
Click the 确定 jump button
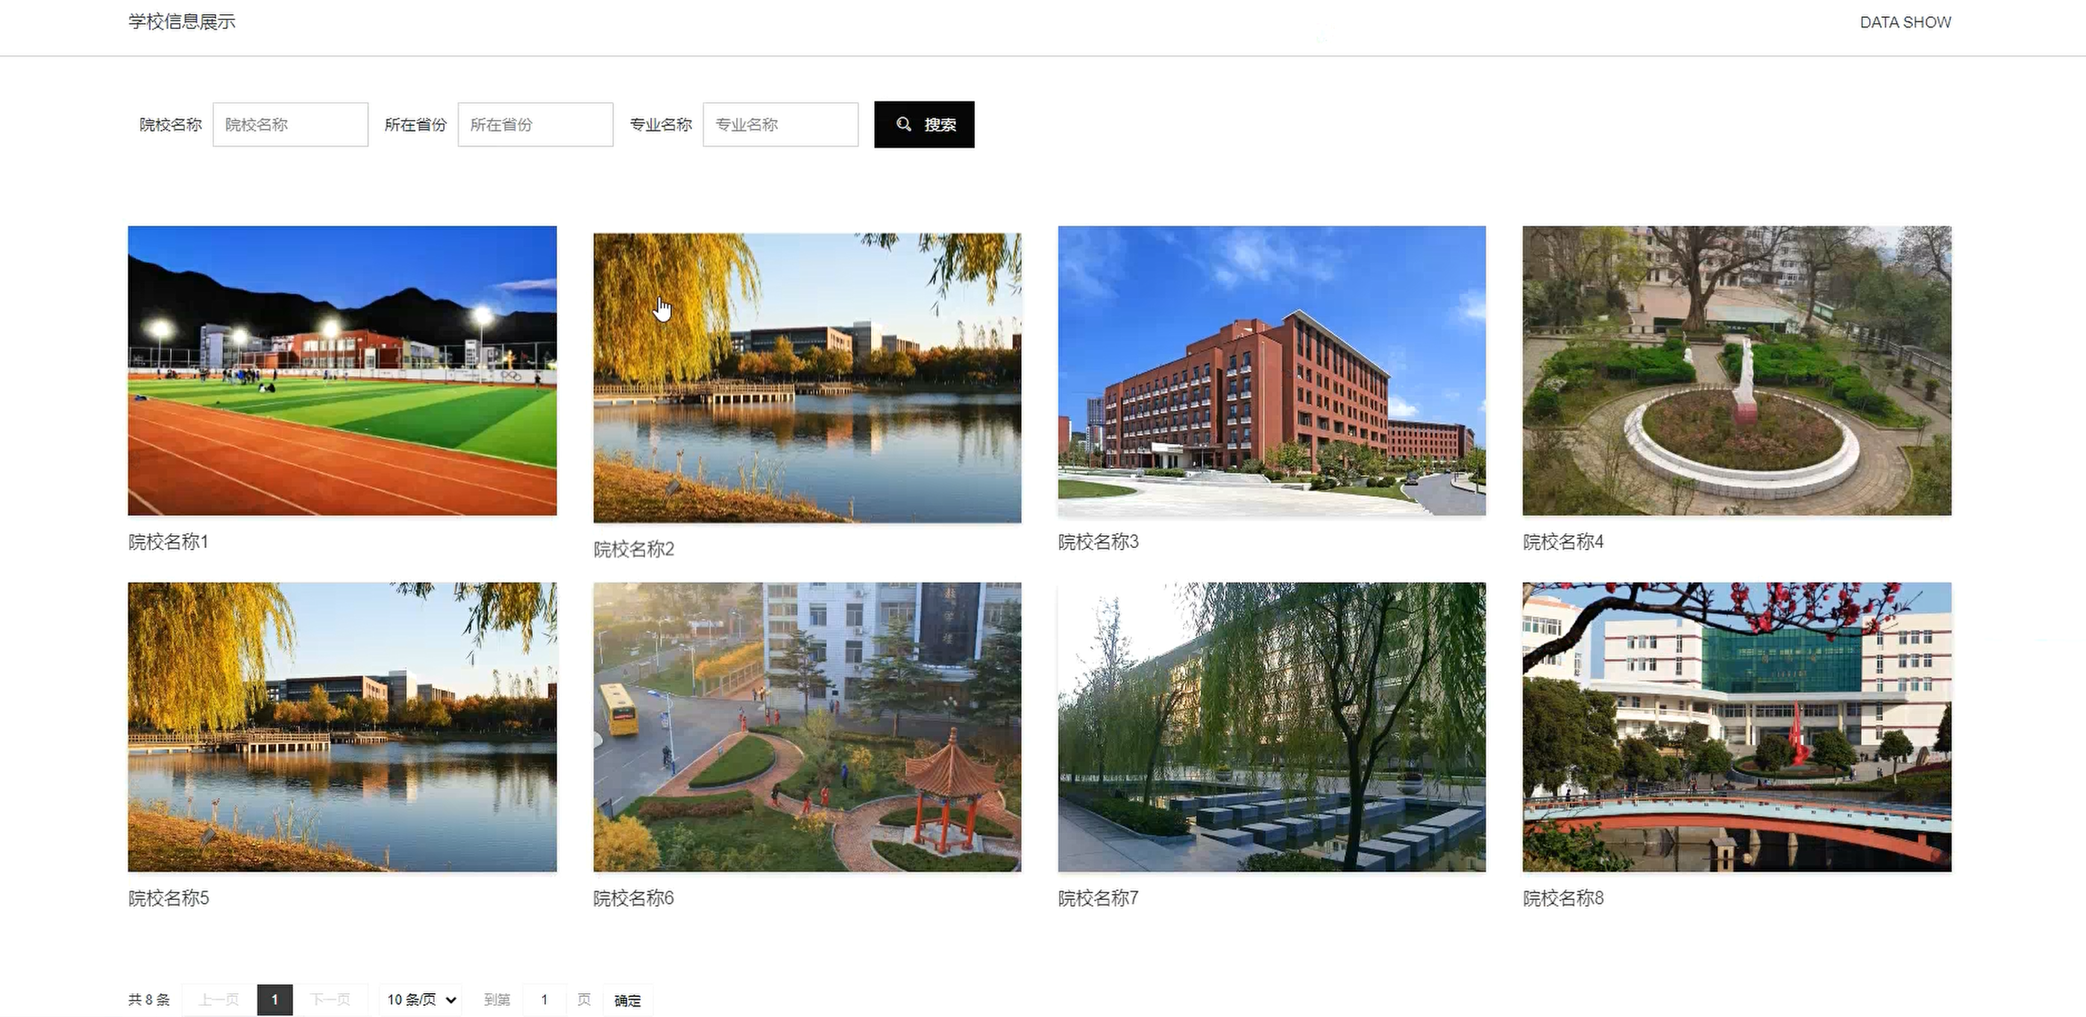click(x=627, y=1001)
